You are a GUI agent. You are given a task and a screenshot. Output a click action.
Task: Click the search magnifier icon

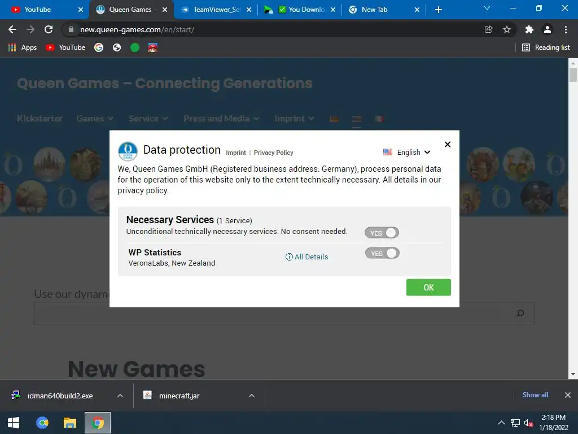point(520,313)
